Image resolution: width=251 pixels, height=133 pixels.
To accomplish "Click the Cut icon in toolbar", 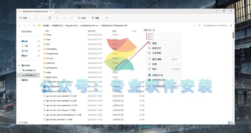I will (35, 18).
